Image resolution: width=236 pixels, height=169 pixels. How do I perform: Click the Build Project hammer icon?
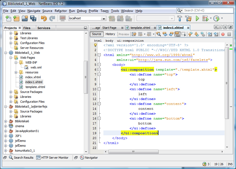(180, 18)
